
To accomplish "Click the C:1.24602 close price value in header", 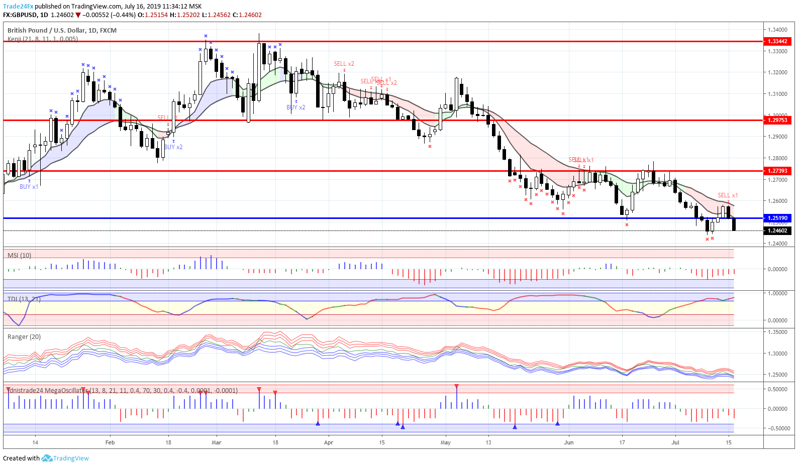I will (x=247, y=15).
